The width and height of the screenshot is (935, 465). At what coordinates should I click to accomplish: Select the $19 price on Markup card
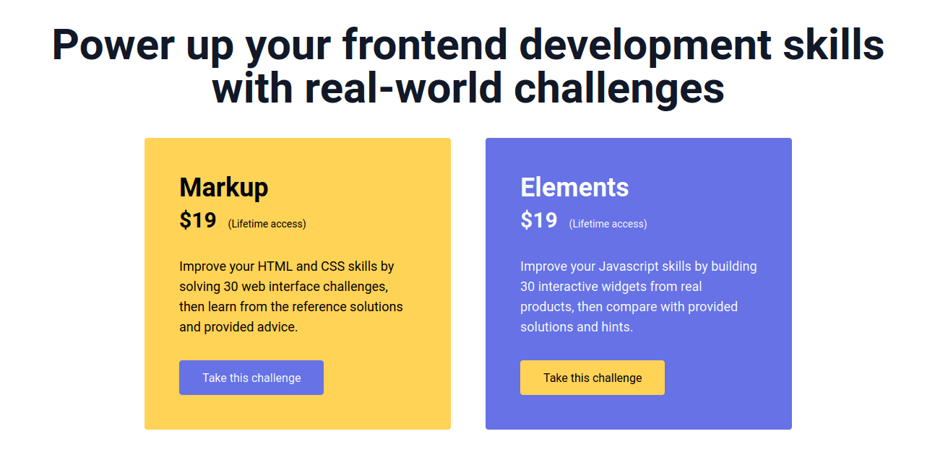point(198,220)
